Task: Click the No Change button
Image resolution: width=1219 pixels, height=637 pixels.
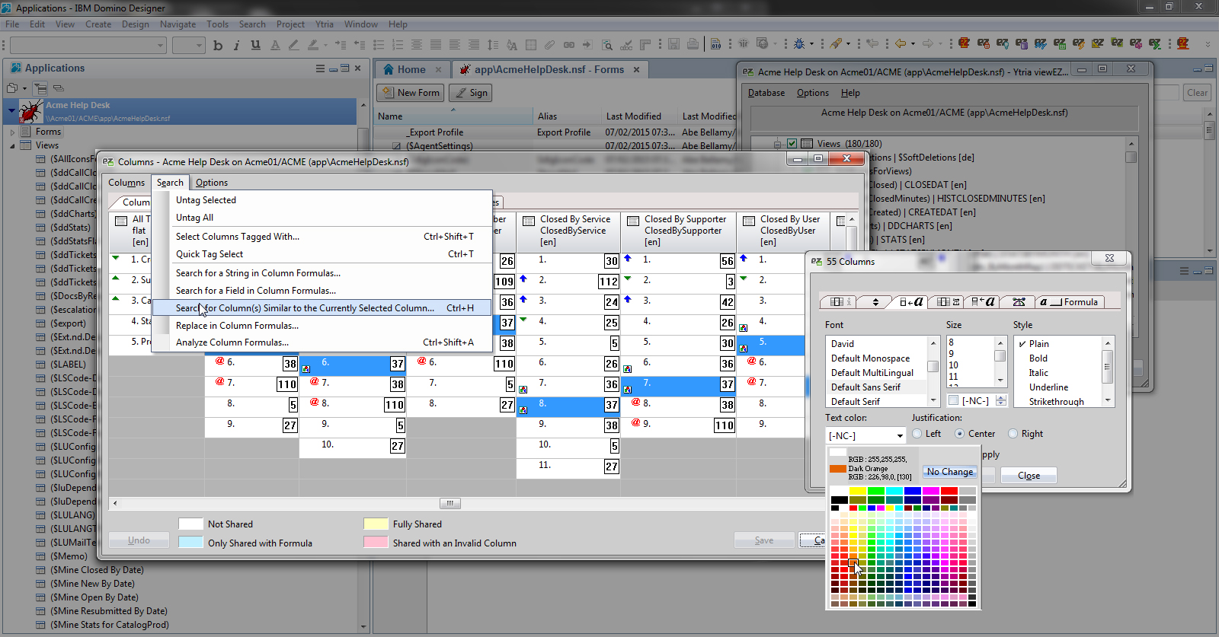Action: pyautogui.click(x=950, y=472)
